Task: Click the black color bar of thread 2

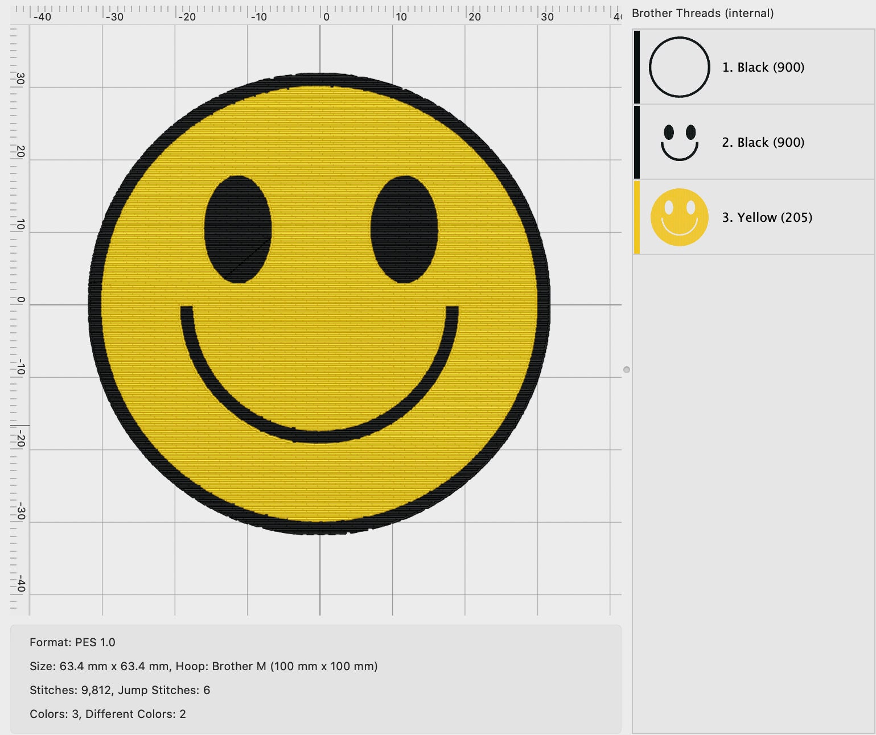Action: [637, 142]
